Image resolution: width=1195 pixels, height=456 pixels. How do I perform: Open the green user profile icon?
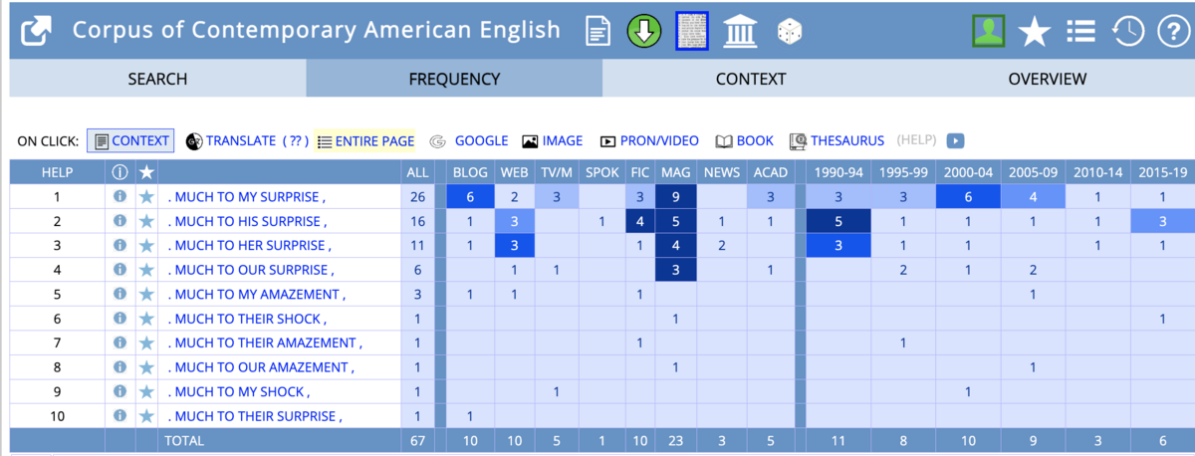989,31
